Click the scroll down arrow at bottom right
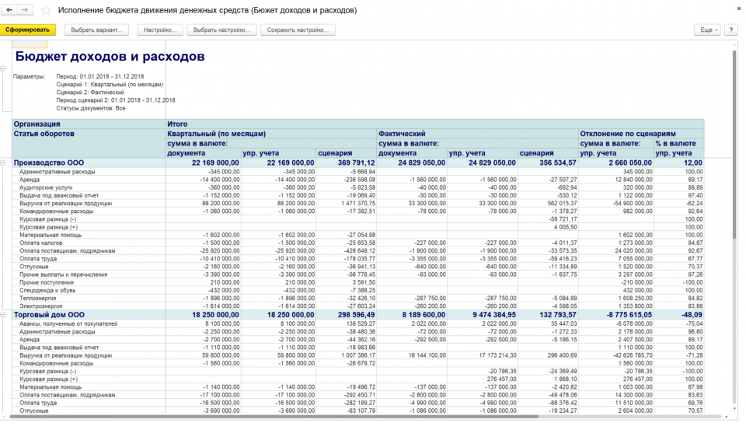Screen dimensions: 746x423 click(x=735, y=409)
